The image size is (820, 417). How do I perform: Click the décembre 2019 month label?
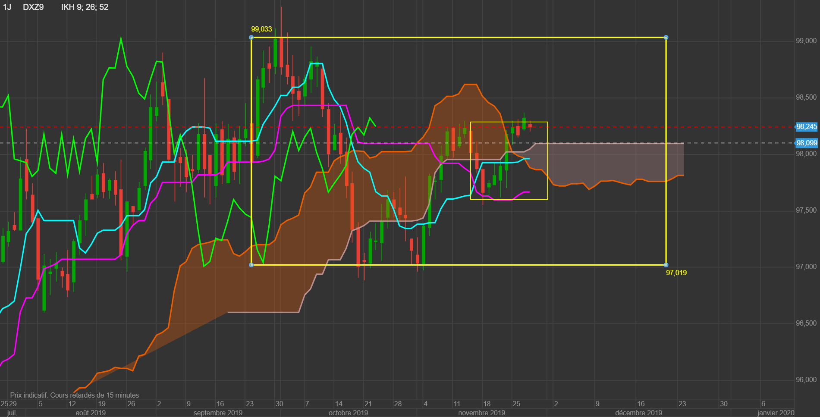tap(638, 413)
